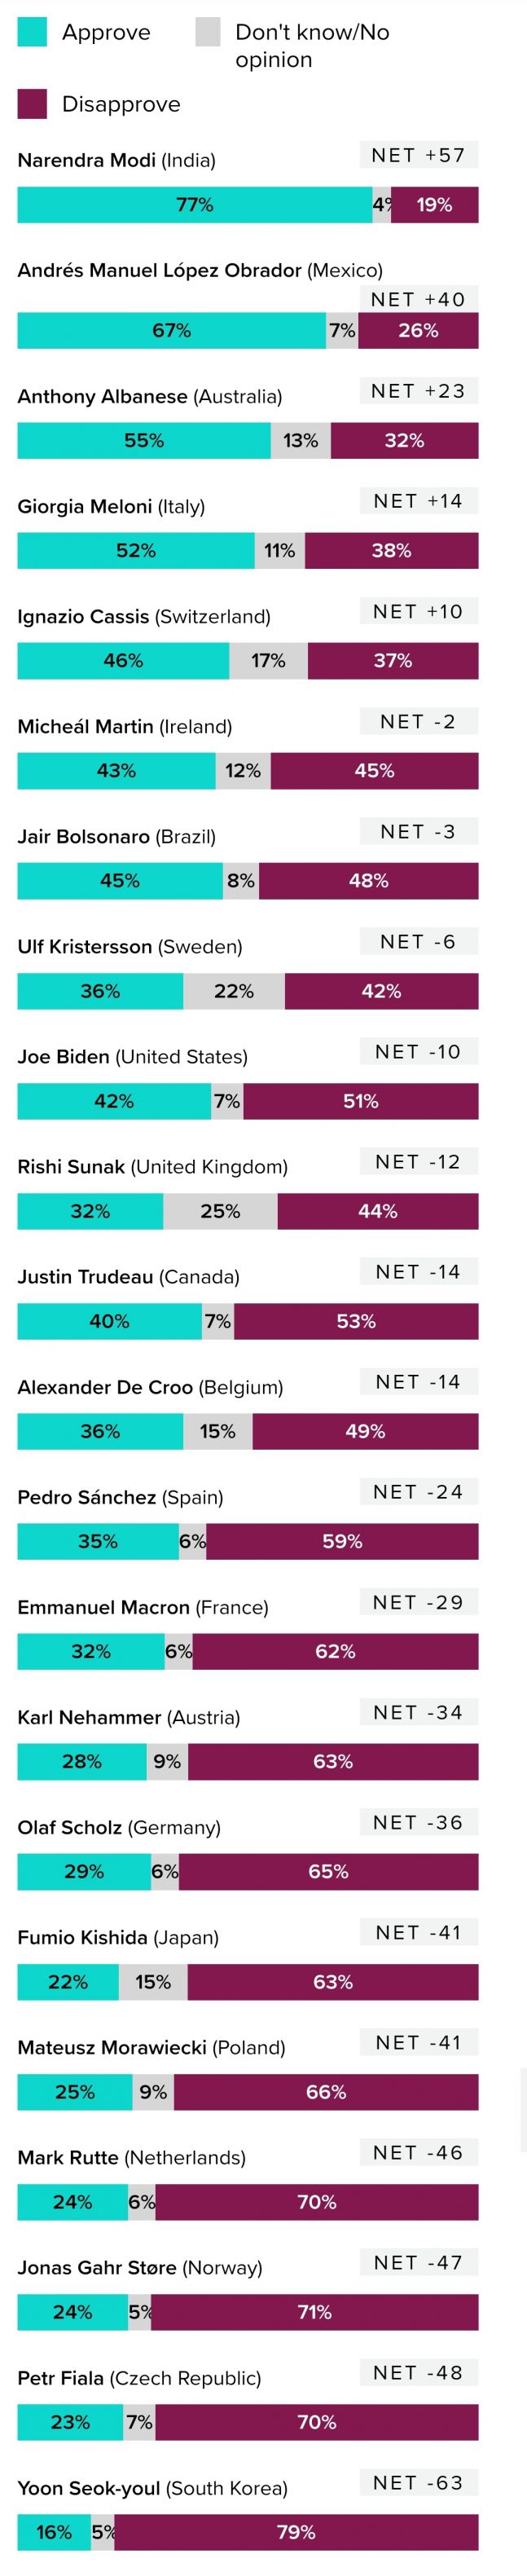Select the NET +10 badge for Cassis
The width and height of the screenshot is (527, 2576).
pyautogui.click(x=418, y=611)
